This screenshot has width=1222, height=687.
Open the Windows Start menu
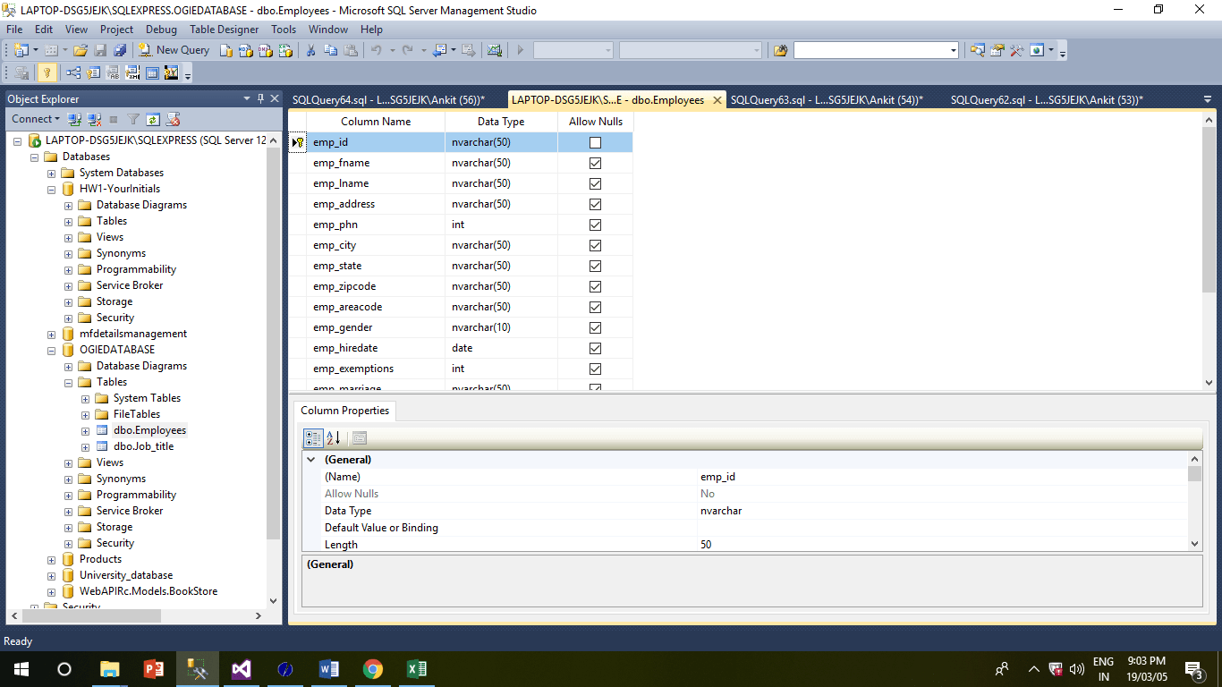21,669
